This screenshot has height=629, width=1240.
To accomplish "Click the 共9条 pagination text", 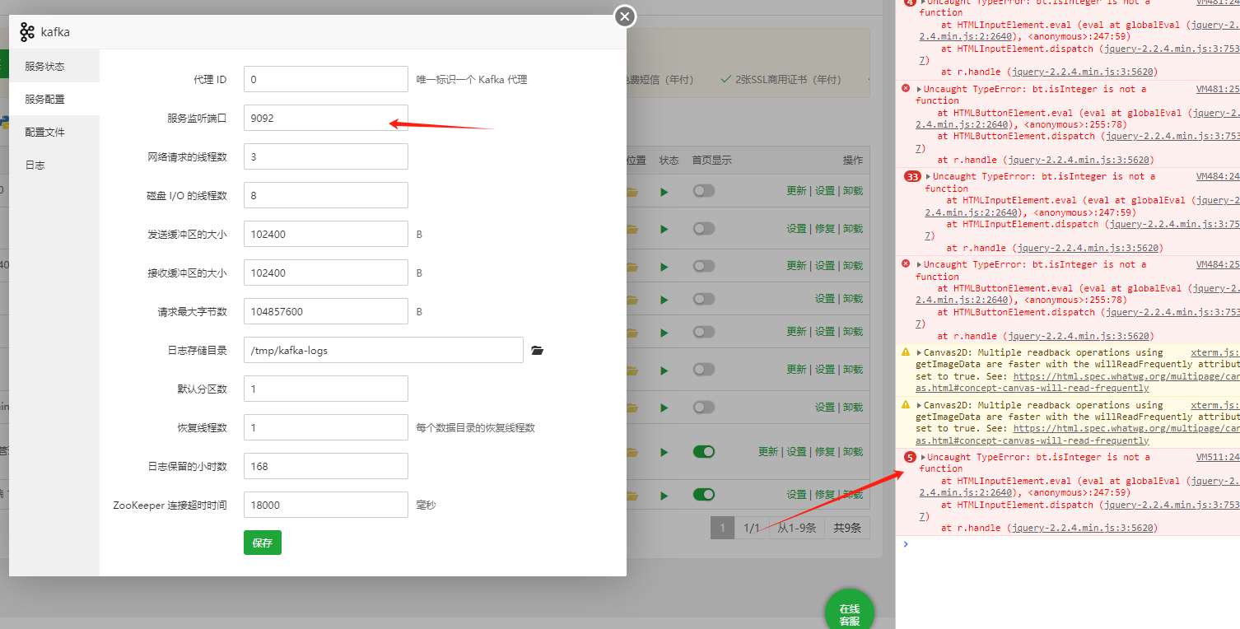I will [847, 528].
